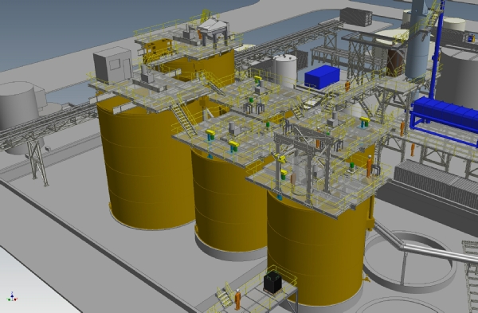Select the black cube on the pallet
Image resolution: width=478 pixels, height=313 pixels.
pyautogui.click(x=272, y=282)
